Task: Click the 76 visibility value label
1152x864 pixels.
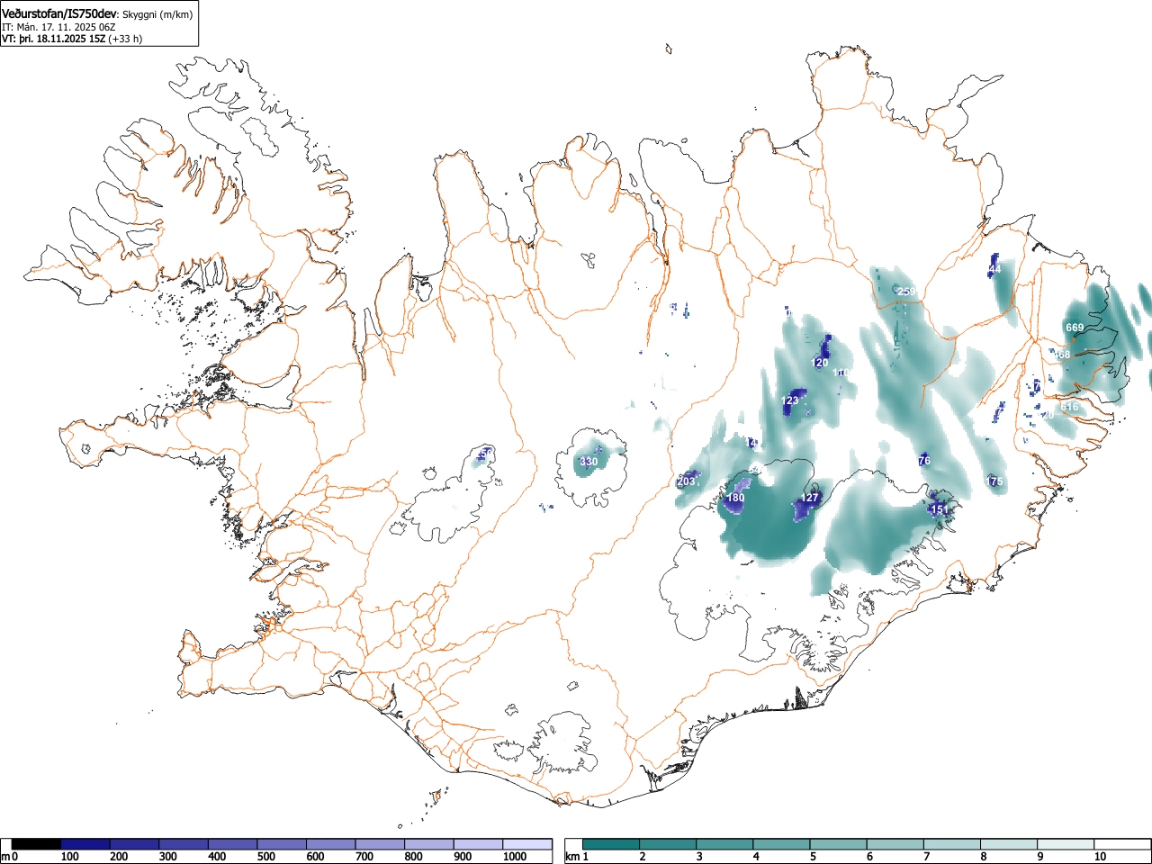Action: tap(924, 461)
